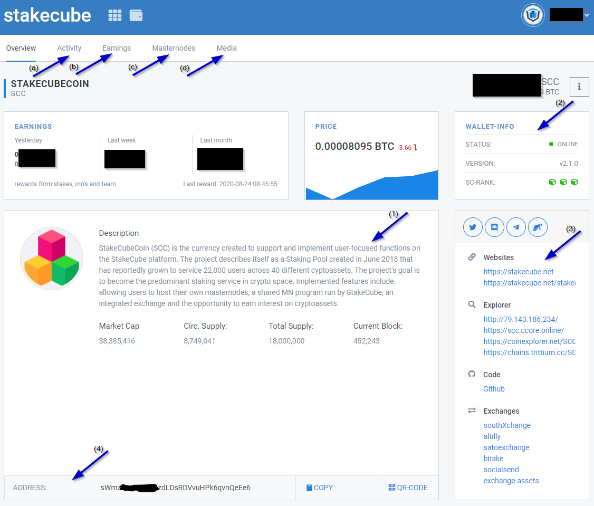
Task: Click the QR-CODE button
Action: point(408,488)
